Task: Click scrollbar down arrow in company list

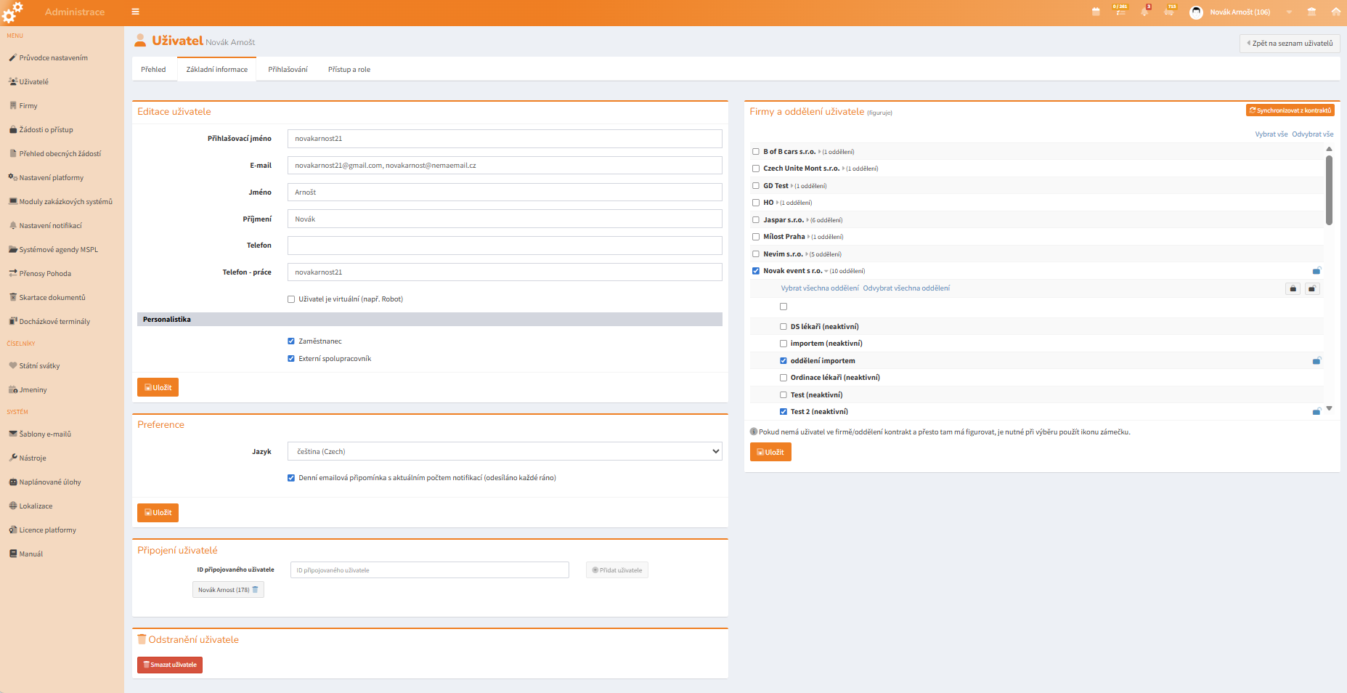Action: point(1329,409)
